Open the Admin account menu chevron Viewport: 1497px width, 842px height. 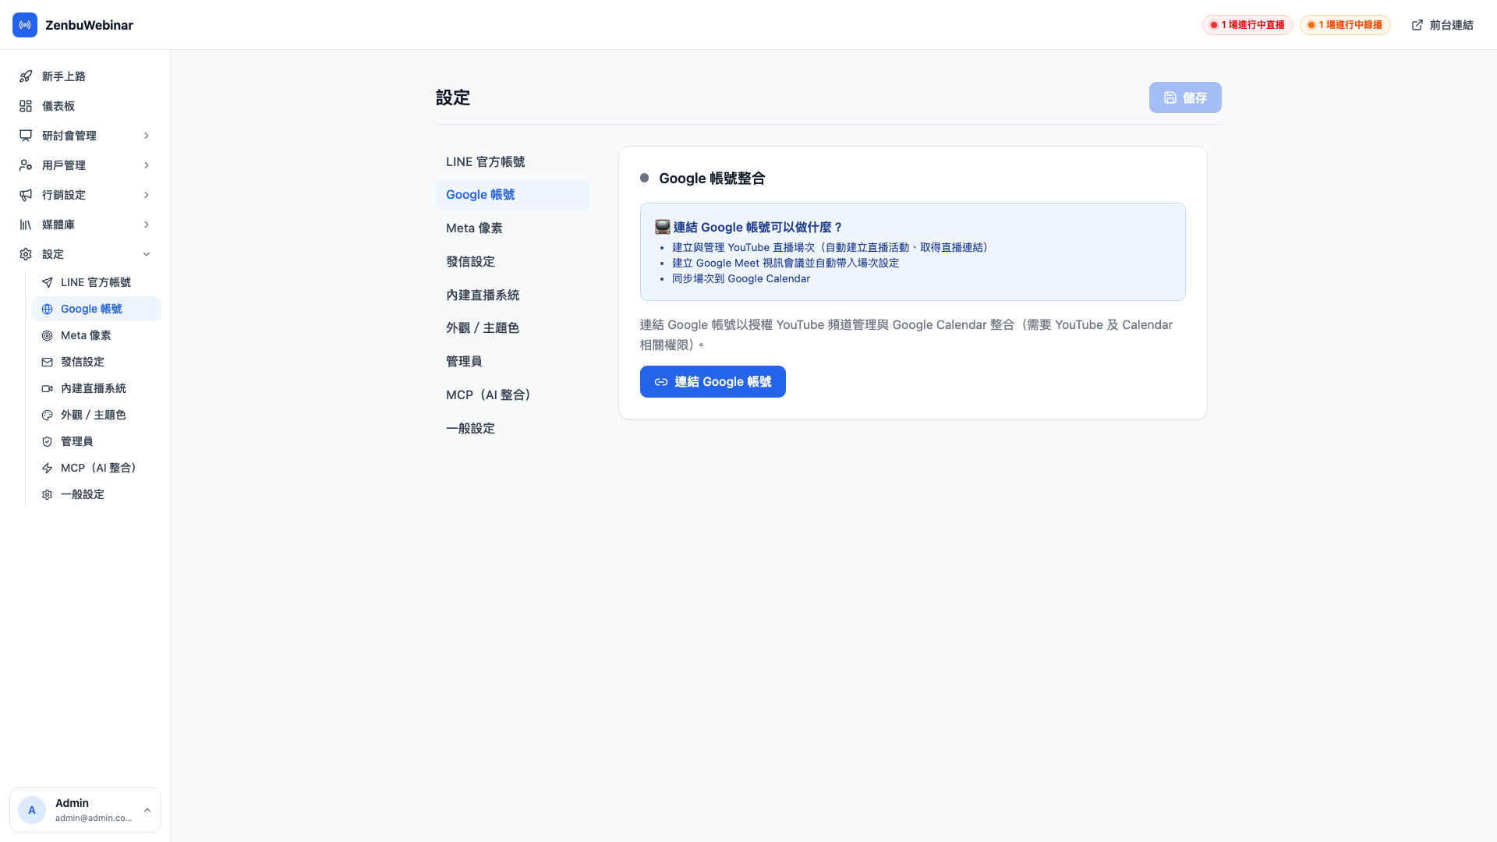coord(147,810)
